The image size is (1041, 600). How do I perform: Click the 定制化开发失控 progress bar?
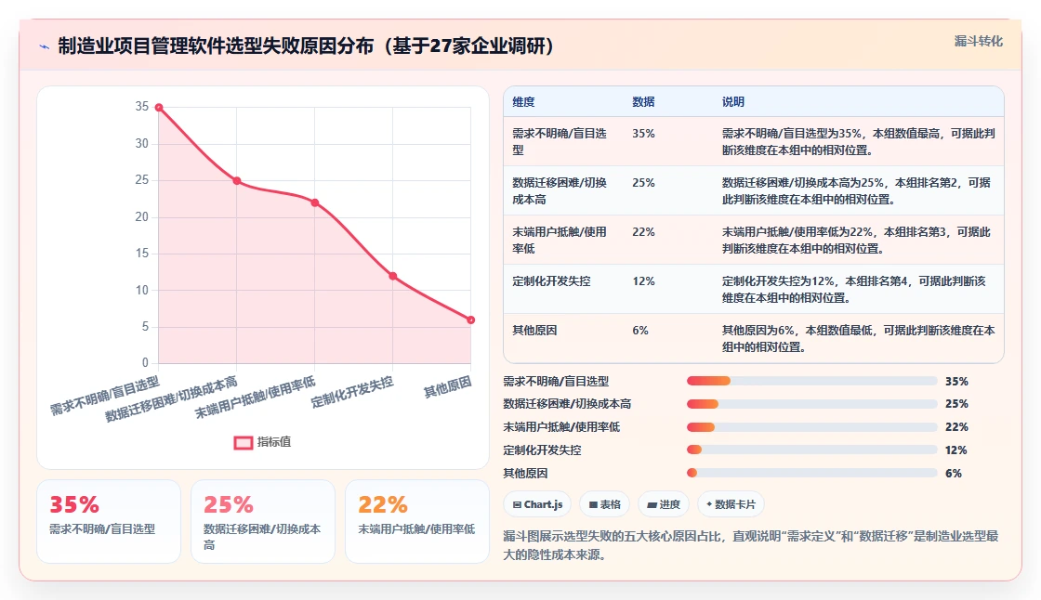[812, 450]
